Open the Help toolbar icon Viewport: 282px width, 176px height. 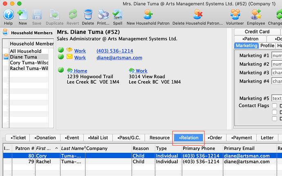[x=9, y=15]
